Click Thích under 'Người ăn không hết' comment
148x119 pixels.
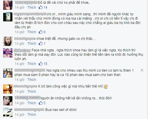point(32,103)
